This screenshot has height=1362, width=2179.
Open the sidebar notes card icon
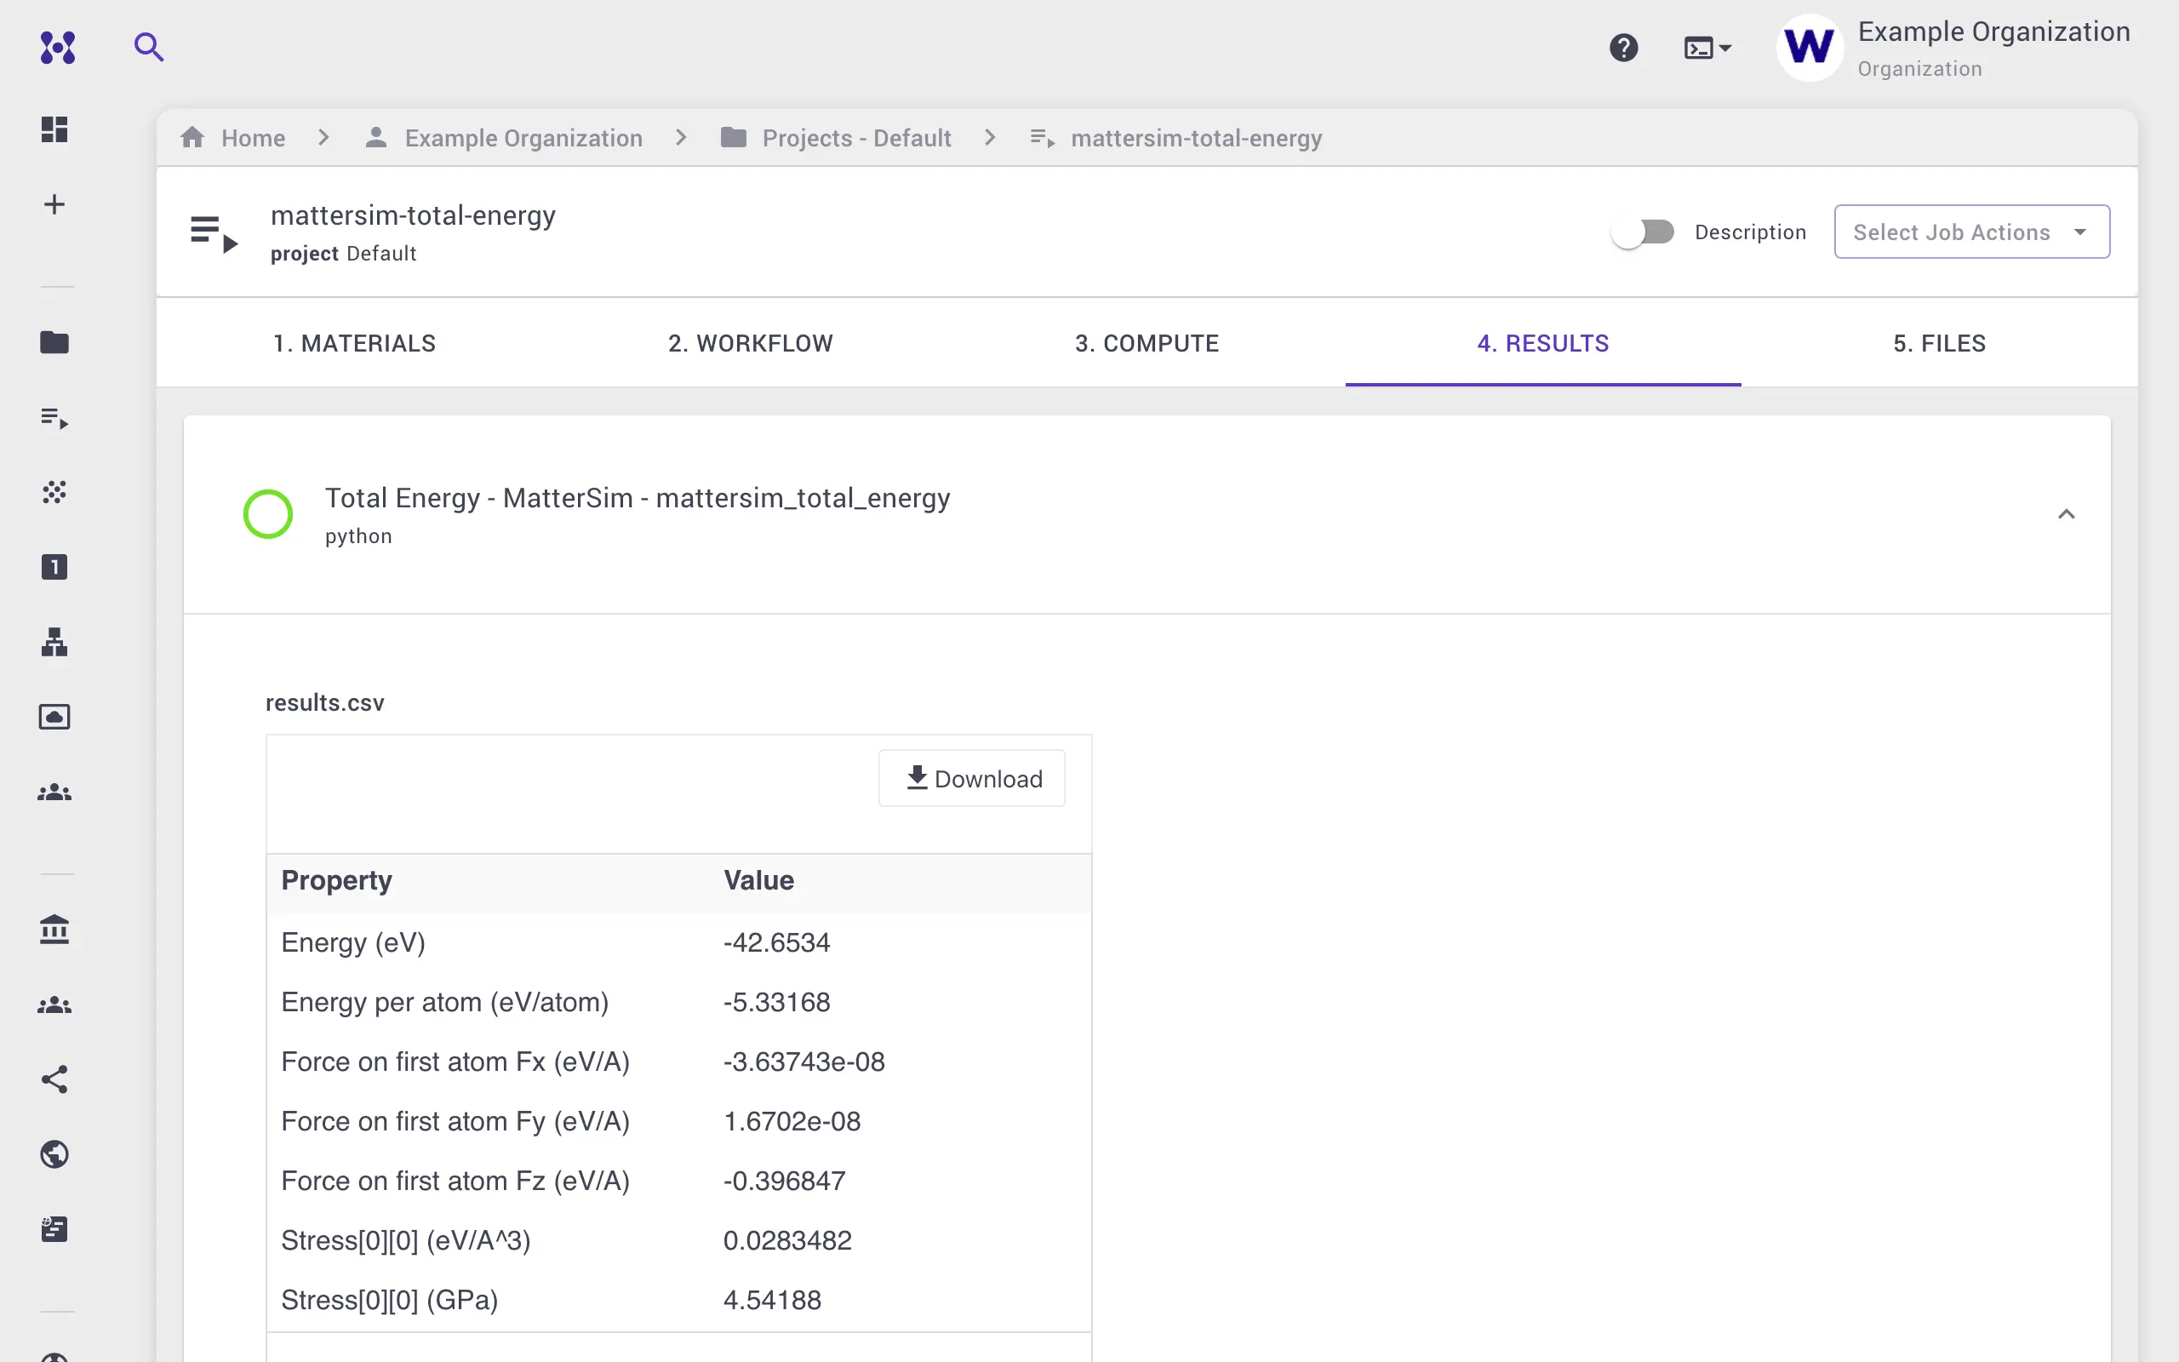[x=54, y=1228]
